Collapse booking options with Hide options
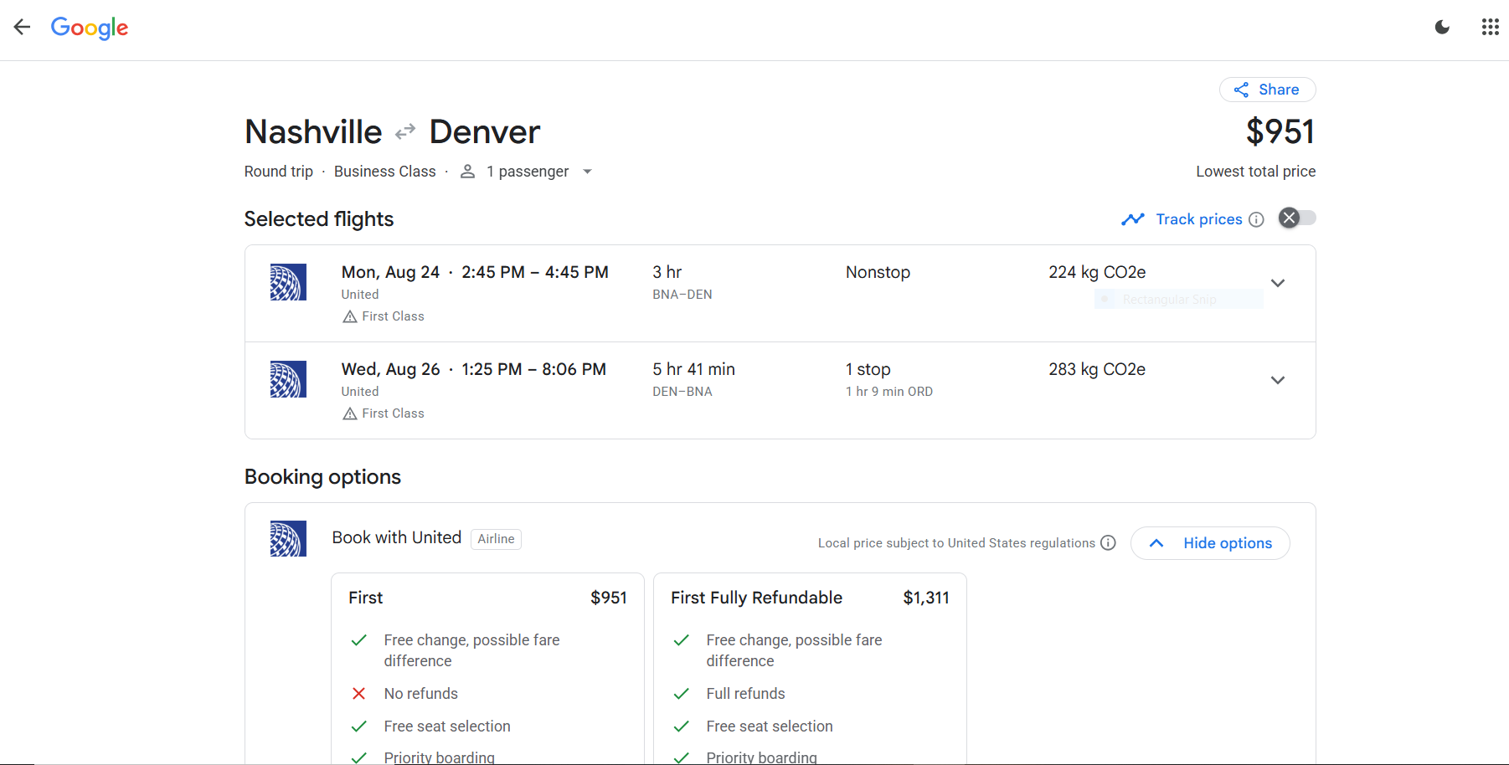This screenshot has height=765, width=1509. click(x=1210, y=543)
